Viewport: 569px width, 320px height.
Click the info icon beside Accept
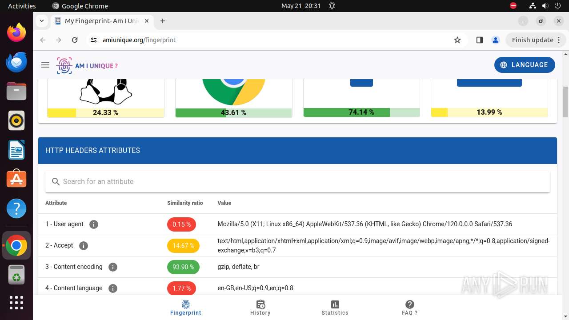(x=83, y=246)
